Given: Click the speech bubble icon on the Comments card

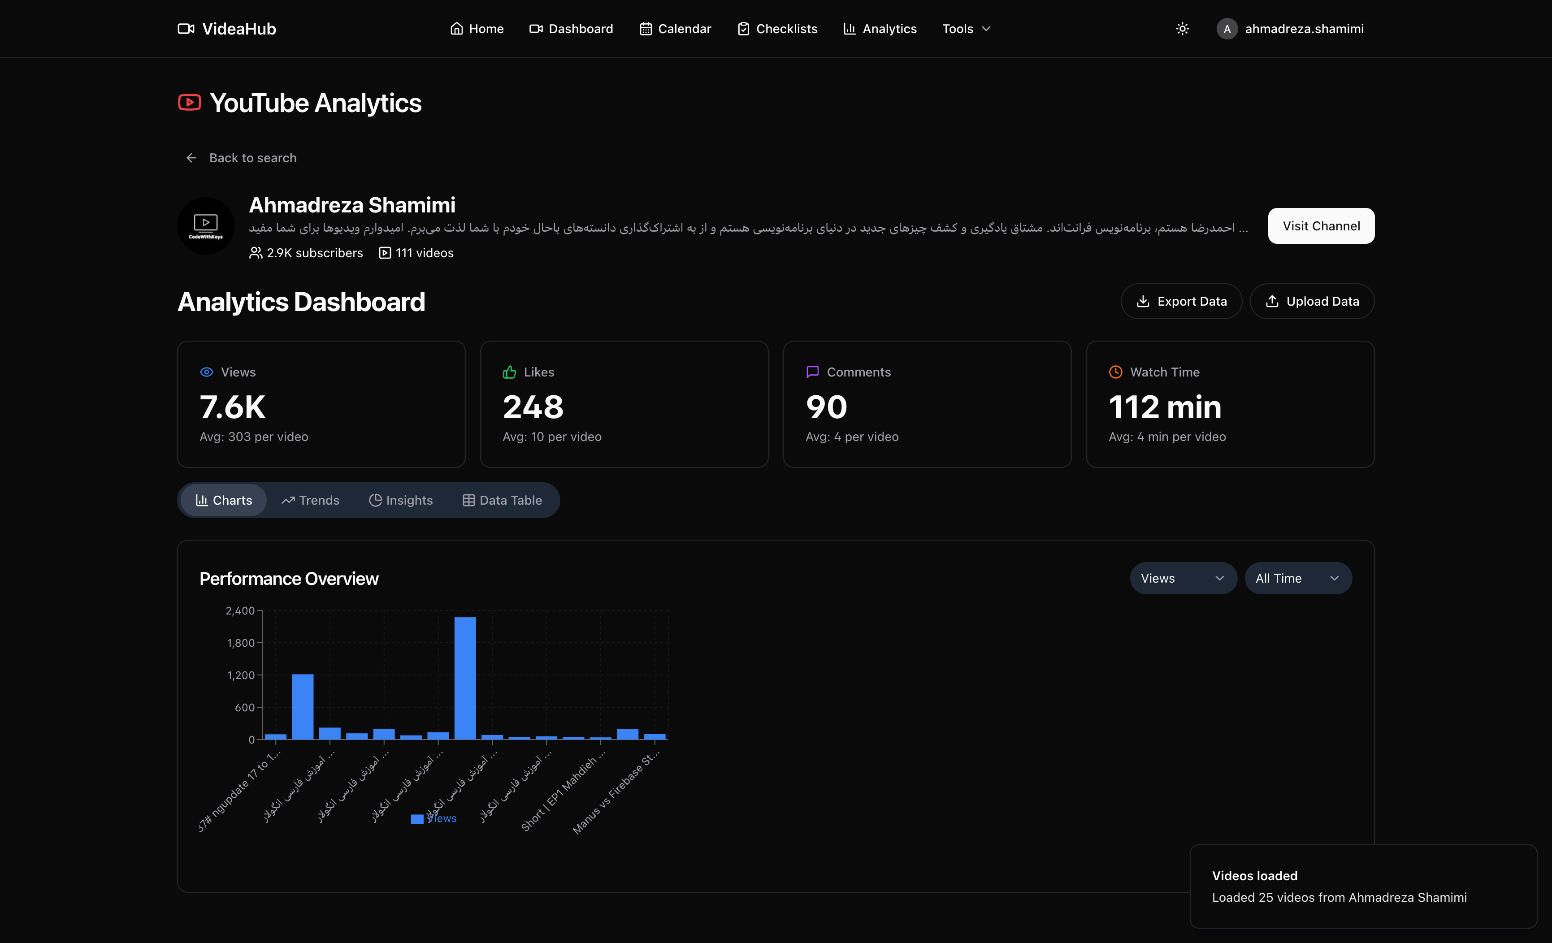Looking at the screenshot, I should pyautogui.click(x=812, y=372).
